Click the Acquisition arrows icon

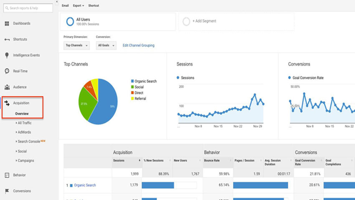(7, 103)
